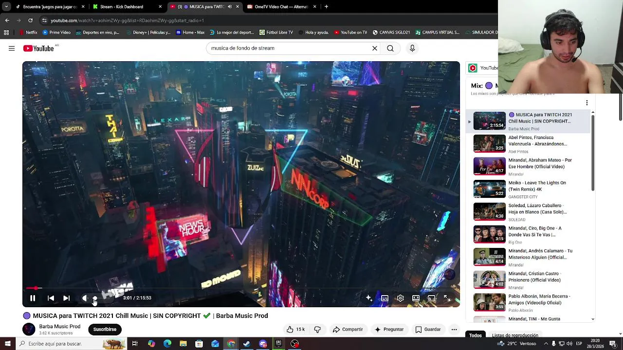Open video settings gear
Viewport: 623px width, 350px height.
tap(400, 298)
